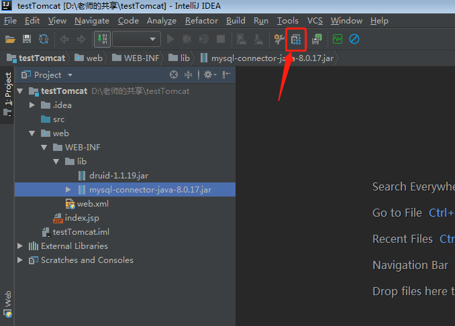This screenshot has height=326, width=455.
Task: Open the Run menu
Action: [261, 21]
